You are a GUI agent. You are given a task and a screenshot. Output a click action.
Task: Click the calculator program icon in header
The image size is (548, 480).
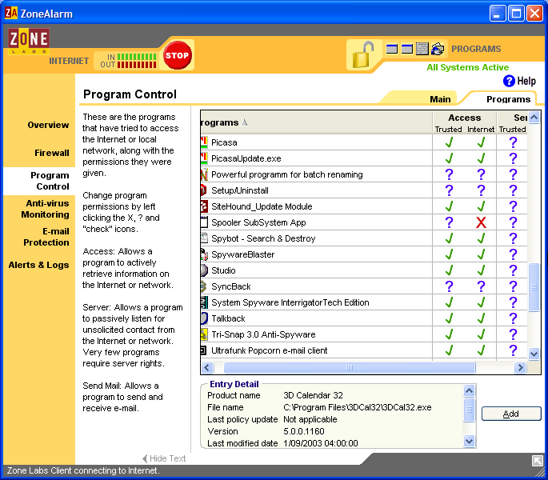(422, 49)
